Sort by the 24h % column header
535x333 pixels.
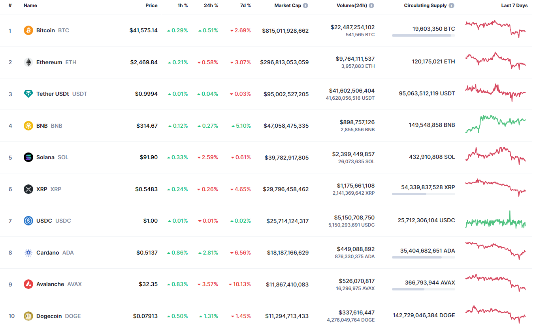point(211,6)
